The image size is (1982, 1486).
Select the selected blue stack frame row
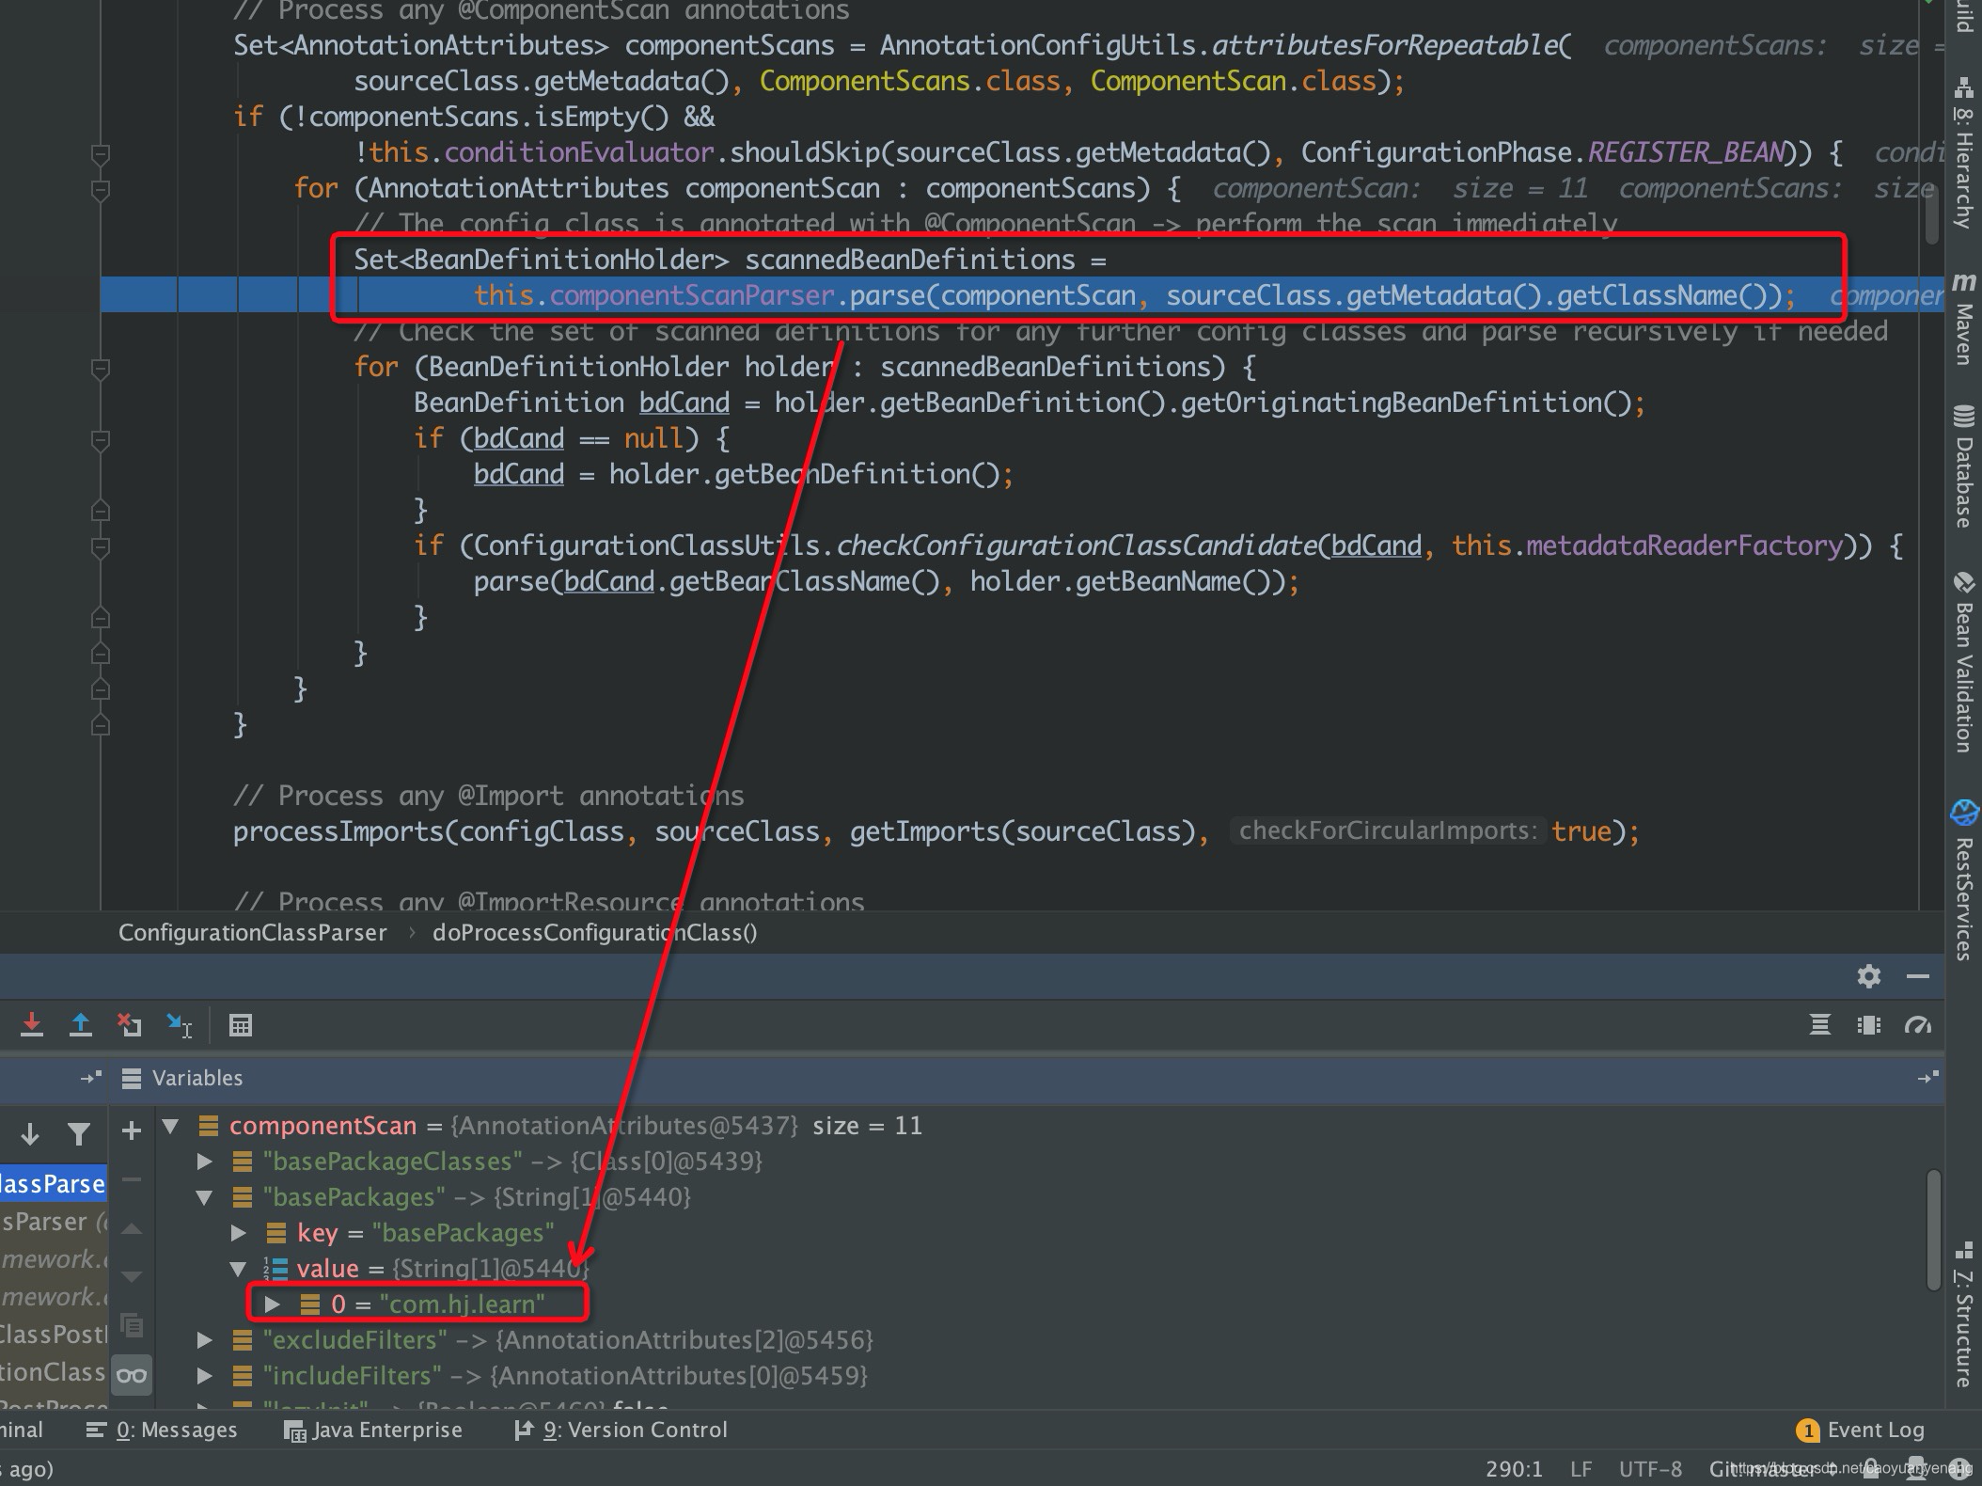(53, 1184)
